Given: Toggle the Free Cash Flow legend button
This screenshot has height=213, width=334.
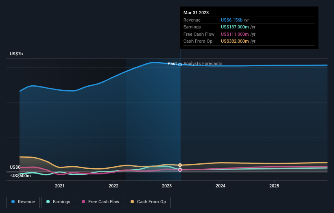Looking at the screenshot, I should 100,202.
